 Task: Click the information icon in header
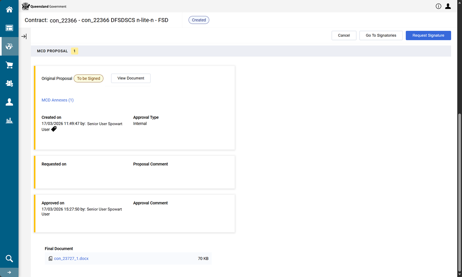click(439, 6)
